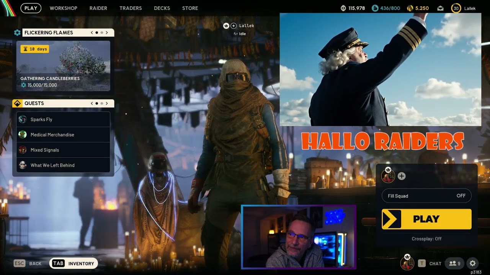The width and height of the screenshot is (490, 275).
Task: Add a squad member with plus icon above Fill Squad
Action: pyautogui.click(x=401, y=176)
